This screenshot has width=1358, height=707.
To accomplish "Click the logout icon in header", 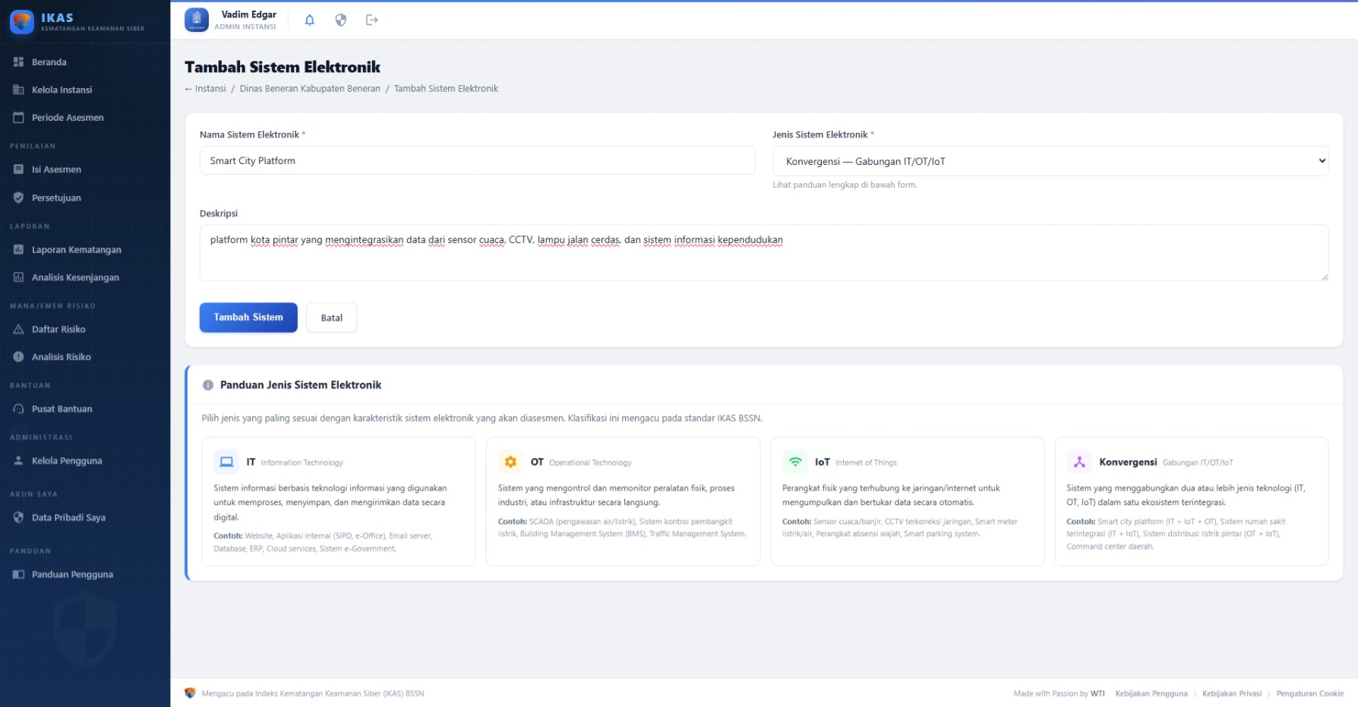I will pyautogui.click(x=371, y=21).
